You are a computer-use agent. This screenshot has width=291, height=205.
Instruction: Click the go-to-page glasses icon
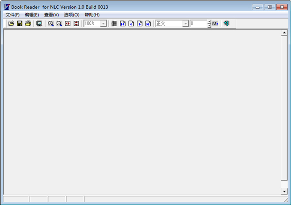tap(215, 24)
